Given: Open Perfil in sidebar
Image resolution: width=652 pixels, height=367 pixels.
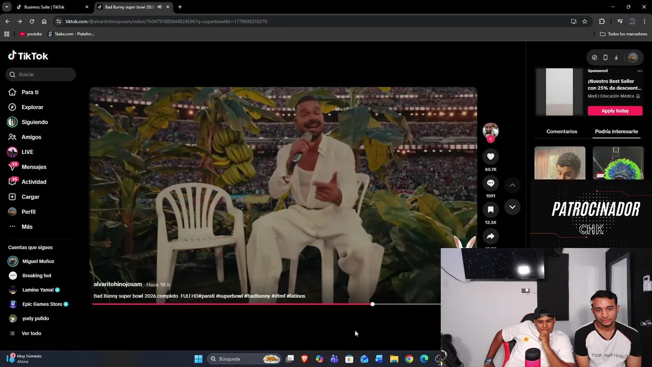Looking at the screenshot, I should (29, 212).
